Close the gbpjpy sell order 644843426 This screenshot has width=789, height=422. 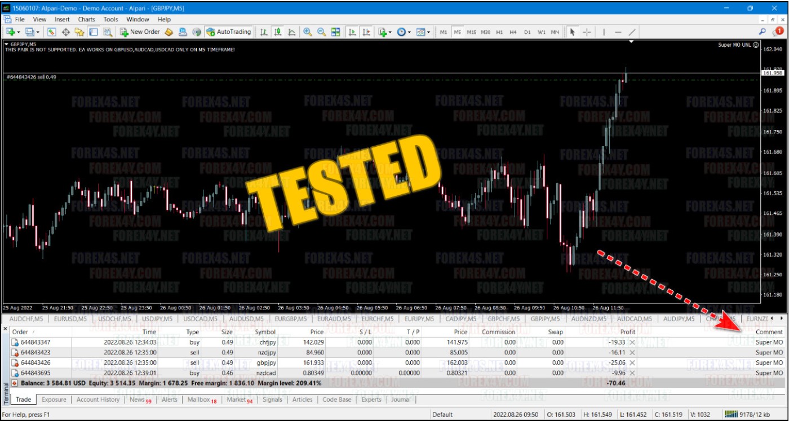click(632, 363)
